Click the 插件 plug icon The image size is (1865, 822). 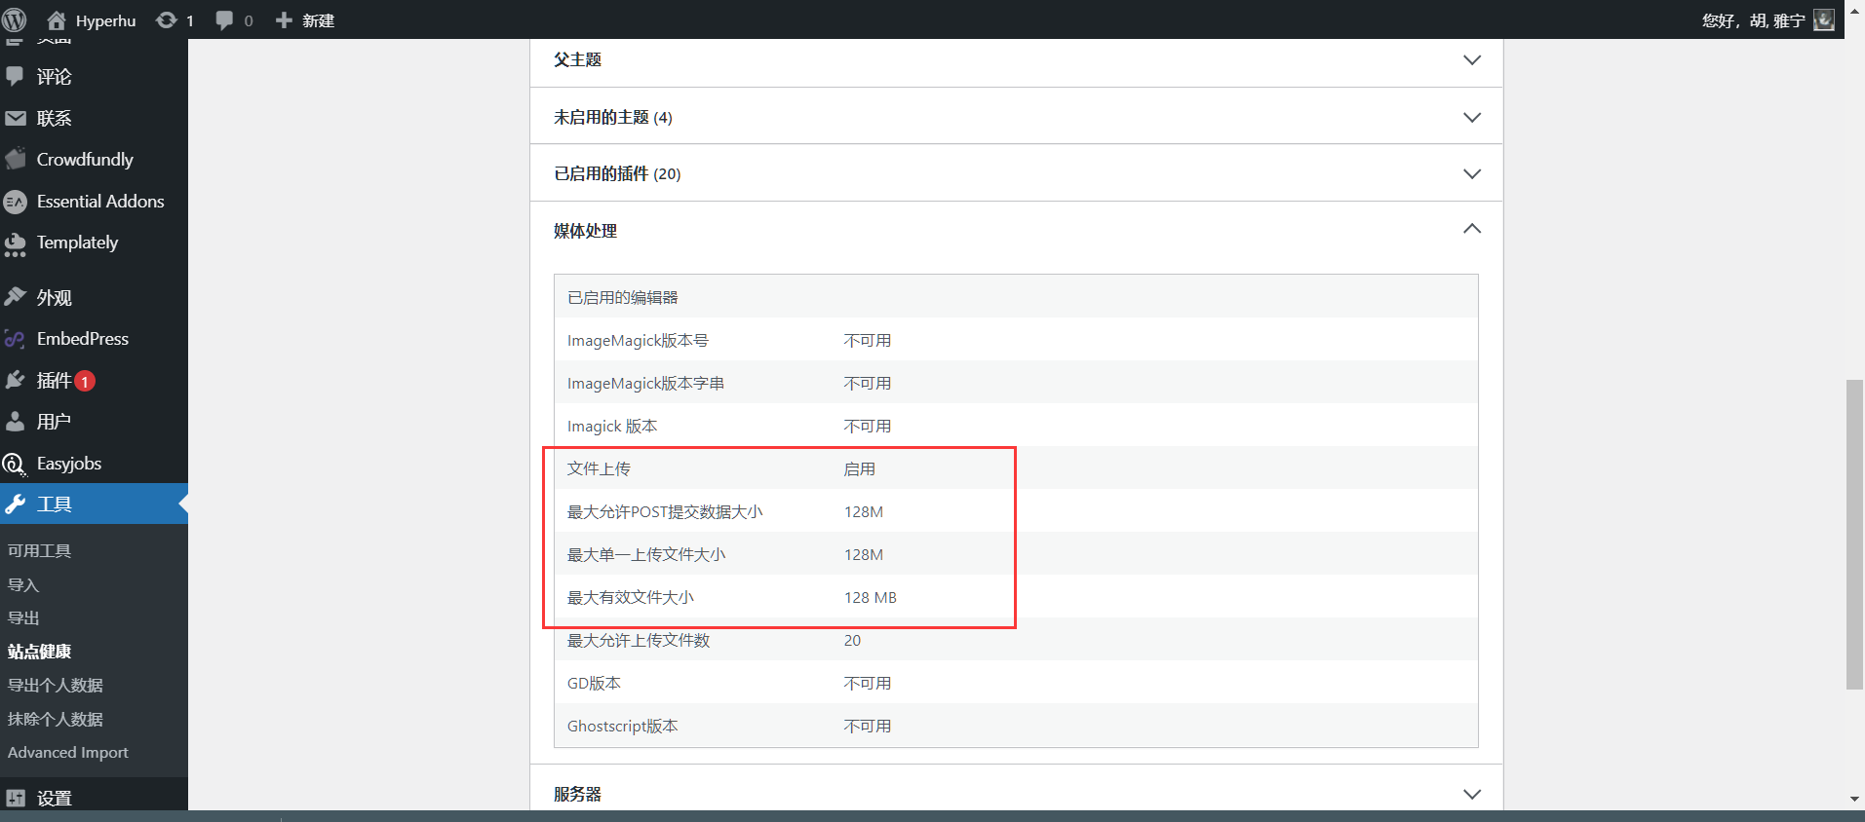pyautogui.click(x=15, y=380)
